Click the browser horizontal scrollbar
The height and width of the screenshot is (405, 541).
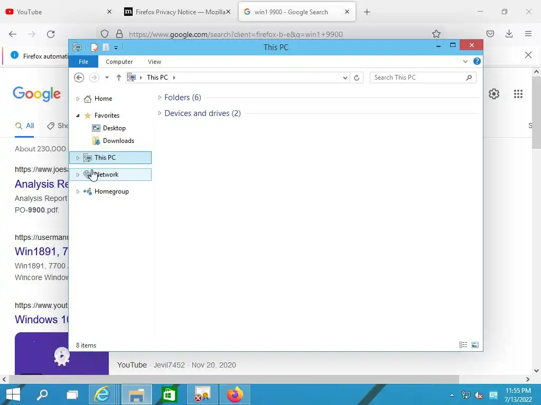pyautogui.click(x=234, y=379)
